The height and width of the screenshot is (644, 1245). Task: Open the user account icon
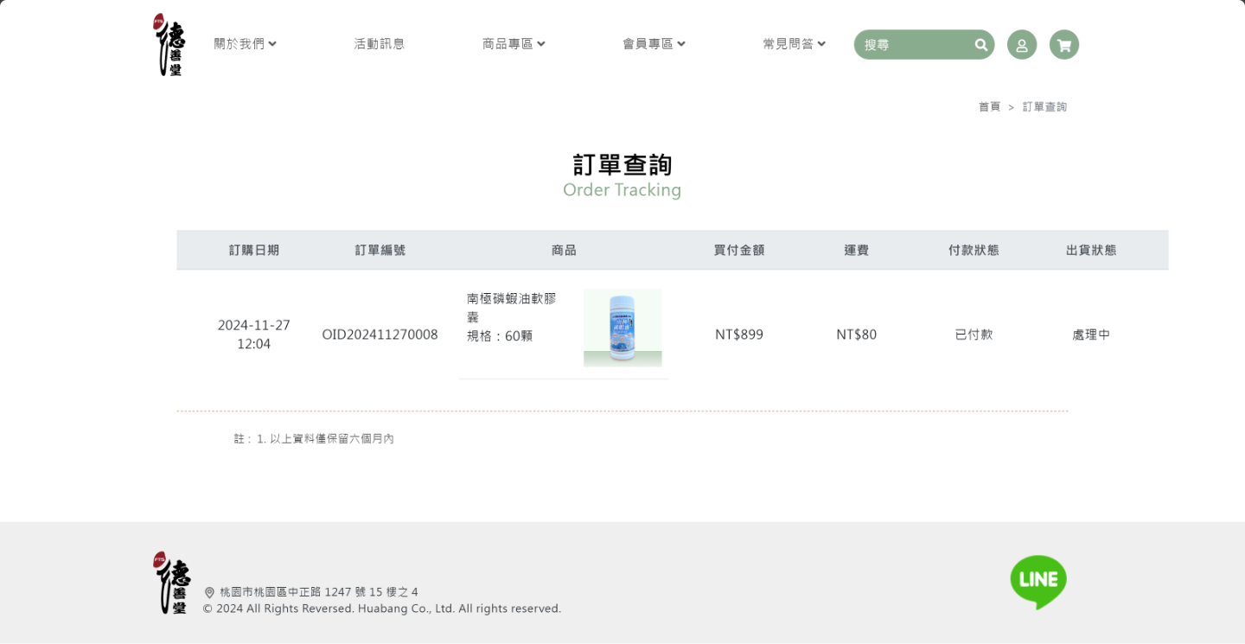pyautogui.click(x=1021, y=45)
